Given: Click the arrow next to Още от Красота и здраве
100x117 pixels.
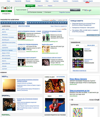Looking at the screenshot, I should click(x=66, y=26).
